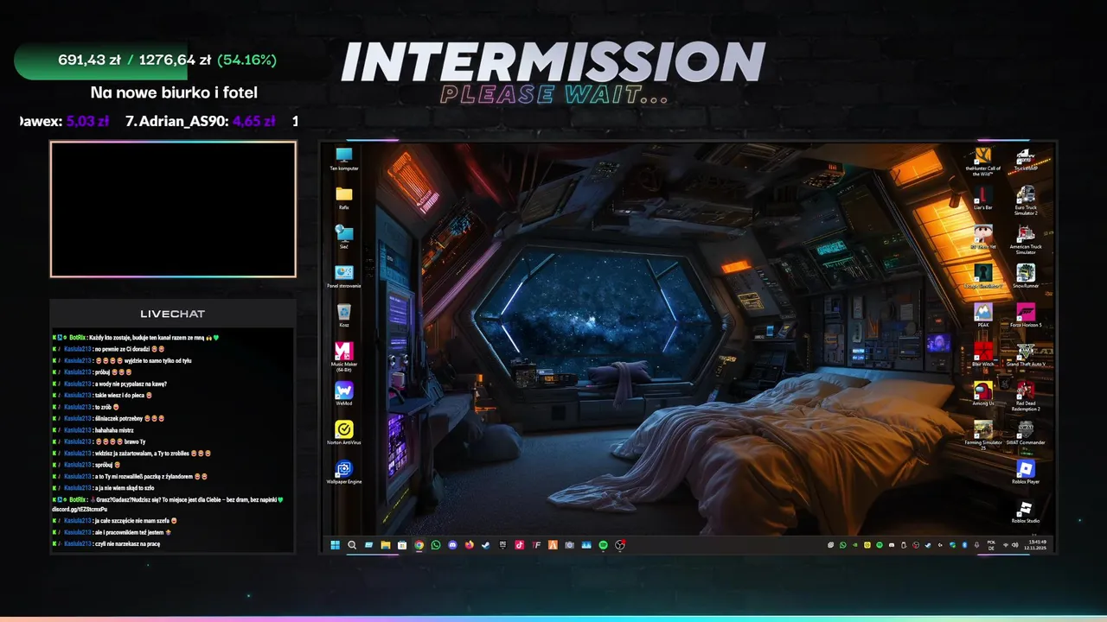Open the Windows Start menu
This screenshot has height=622, width=1107.
point(336,545)
